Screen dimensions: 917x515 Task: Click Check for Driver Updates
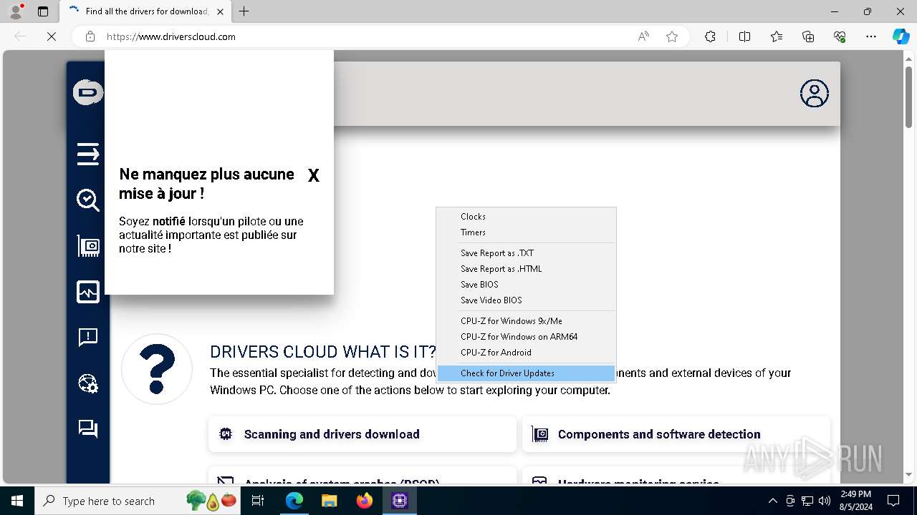tap(526, 373)
